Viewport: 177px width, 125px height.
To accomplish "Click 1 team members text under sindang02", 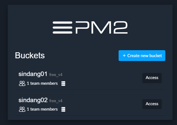I will pos(42,109).
